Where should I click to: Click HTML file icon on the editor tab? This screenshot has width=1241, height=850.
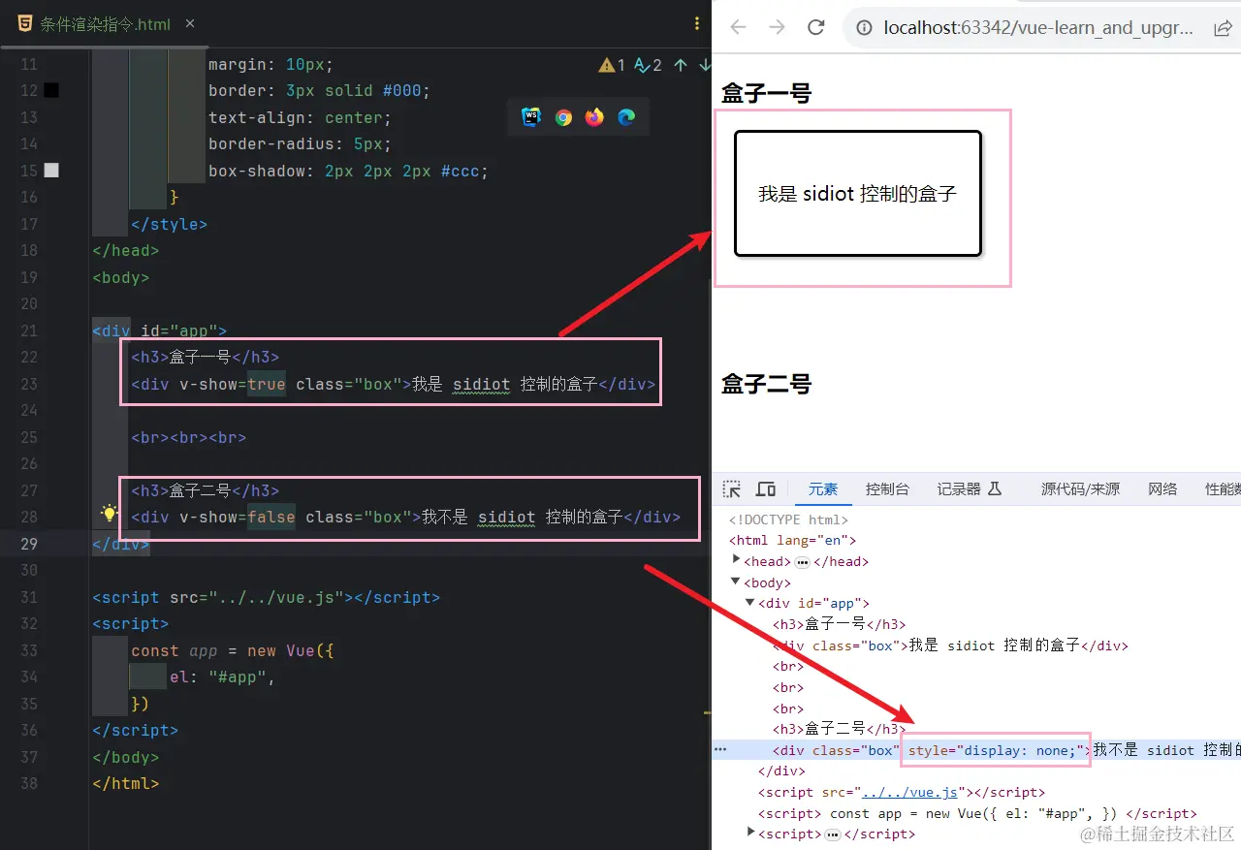tap(24, 24)
